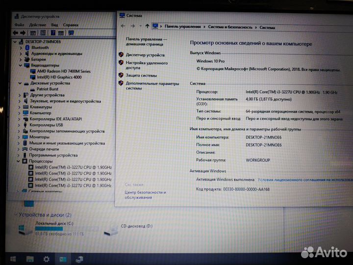The height and width of the screenshot is (265, 353).
Task: Open Защита системы link
Action: 141,76
